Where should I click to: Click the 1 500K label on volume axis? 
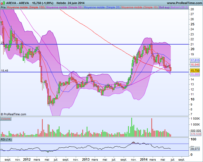[x=195, y=119]
